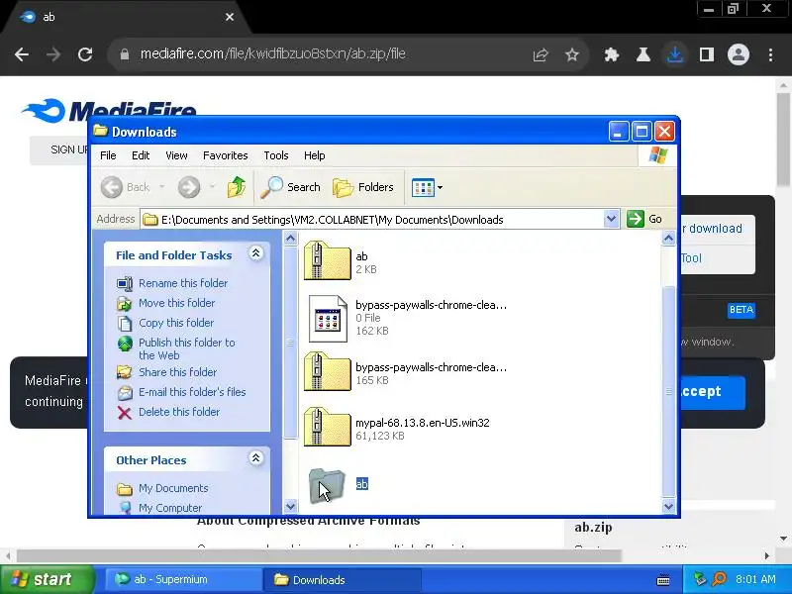Click the browser horizontal scrollbar
The width and height of the screenshot is (792, 594).
319,556
